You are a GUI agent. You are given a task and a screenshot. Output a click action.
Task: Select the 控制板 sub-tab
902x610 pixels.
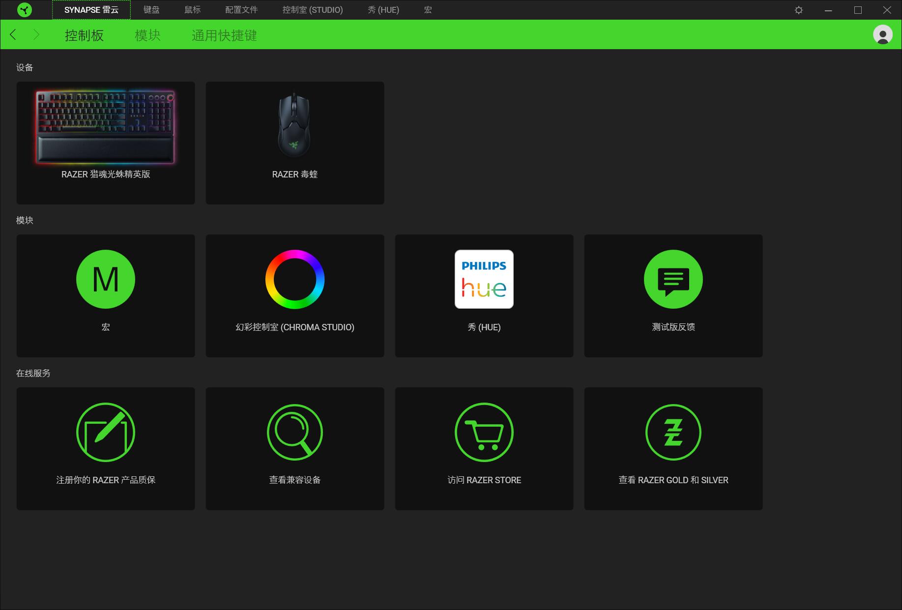click(84, 35)
